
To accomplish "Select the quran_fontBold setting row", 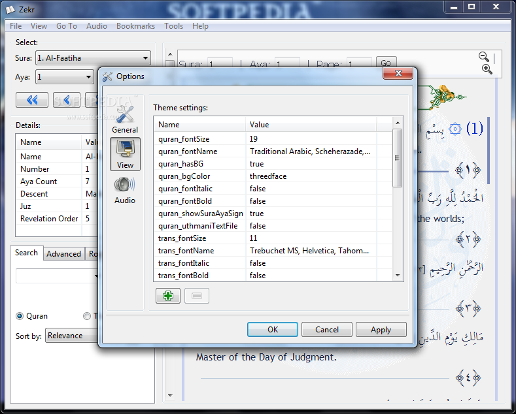I will click(273, 201).
